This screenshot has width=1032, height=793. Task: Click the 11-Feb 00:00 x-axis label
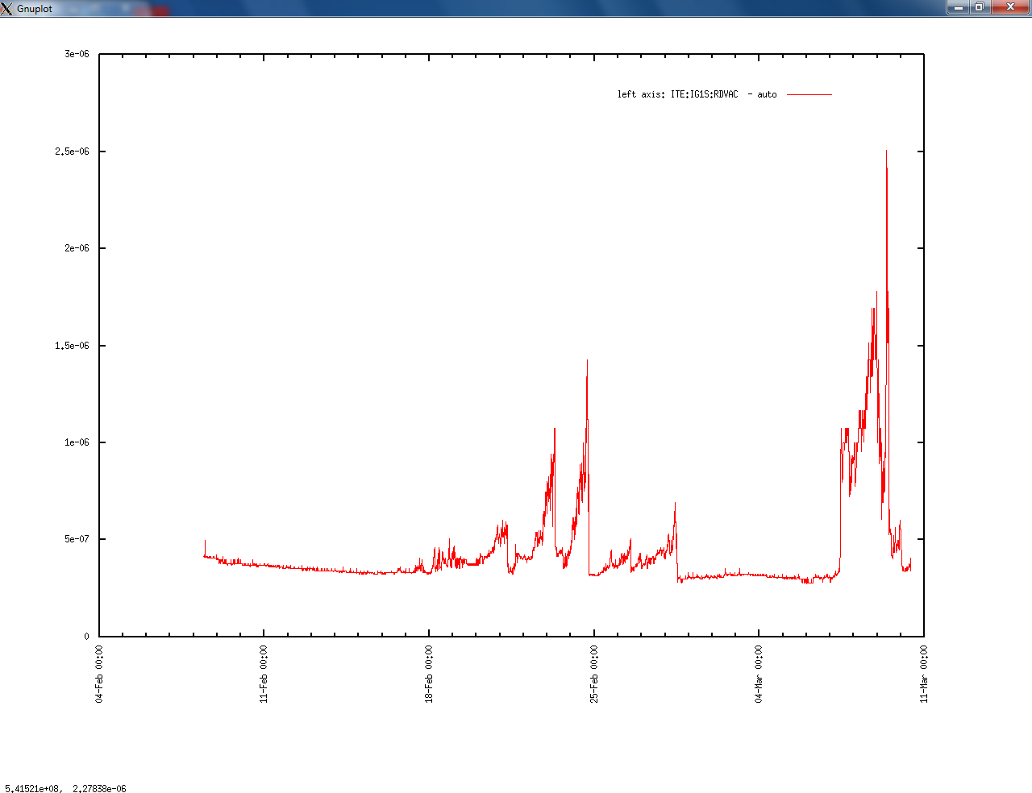pyautogui.click(x=264, y=674)
